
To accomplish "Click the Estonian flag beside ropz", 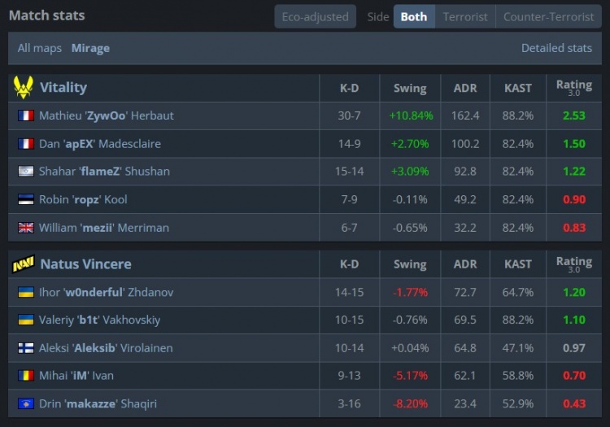I will (x=25, y=199).
